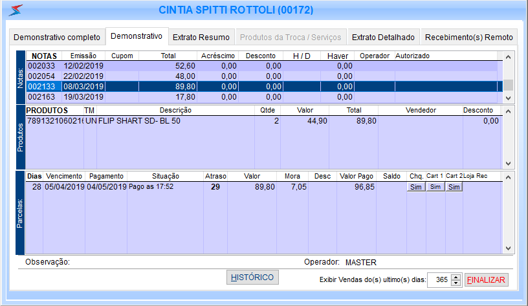This screenshot has width=528, height=306.
Task: Click the paid amount 96,85
Action: point(364,187)
